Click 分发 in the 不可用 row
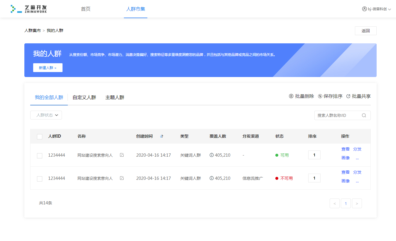This screenshot has height=241, width=396. click(357, 172)
